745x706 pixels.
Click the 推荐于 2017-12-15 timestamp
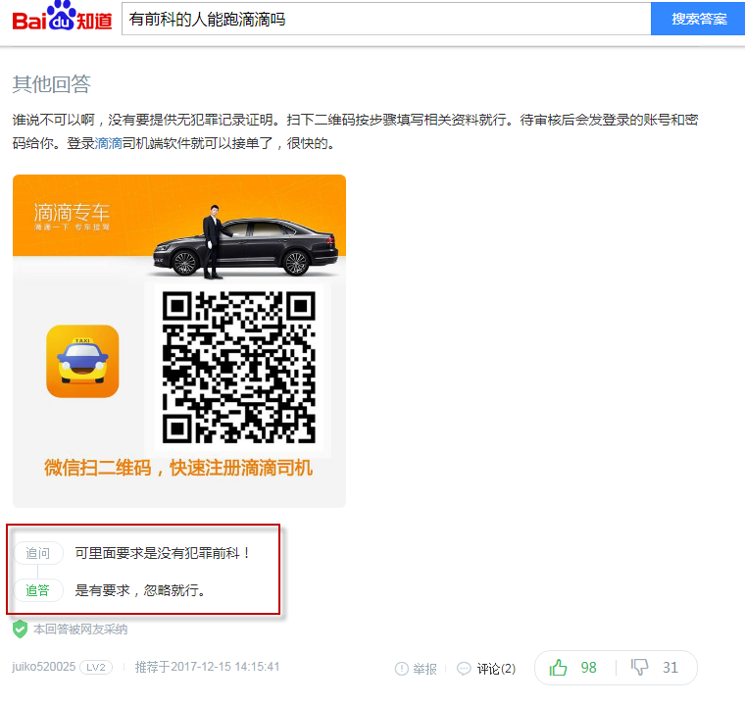click(208, 667)
